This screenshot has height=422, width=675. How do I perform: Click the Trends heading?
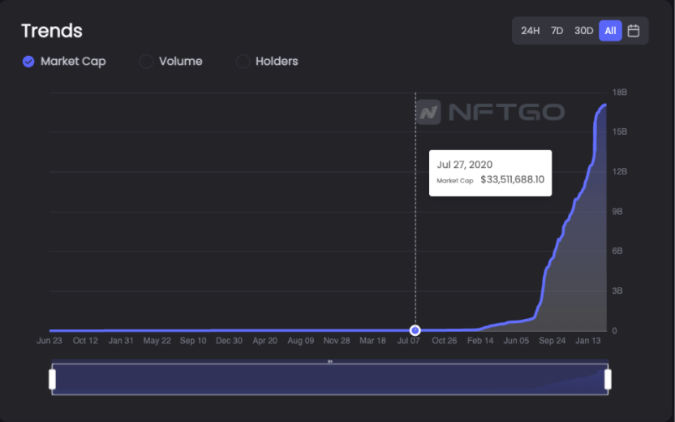click(52, 31)
